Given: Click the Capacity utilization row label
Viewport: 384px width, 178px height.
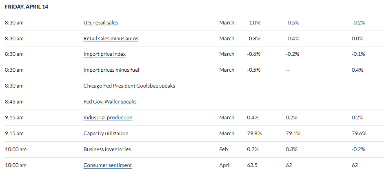Looking at the screenshot, I should click(106, 134).
